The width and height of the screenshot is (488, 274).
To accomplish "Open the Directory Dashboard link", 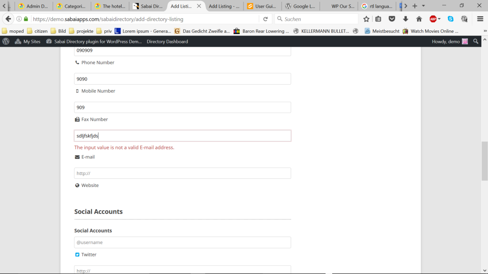I will pyautogui.click(x=167, y=41).
